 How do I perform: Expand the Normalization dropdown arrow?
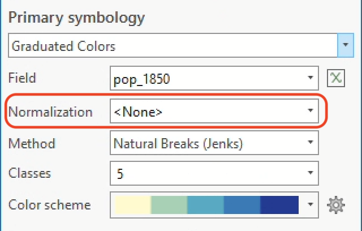[x=310, y=112]
